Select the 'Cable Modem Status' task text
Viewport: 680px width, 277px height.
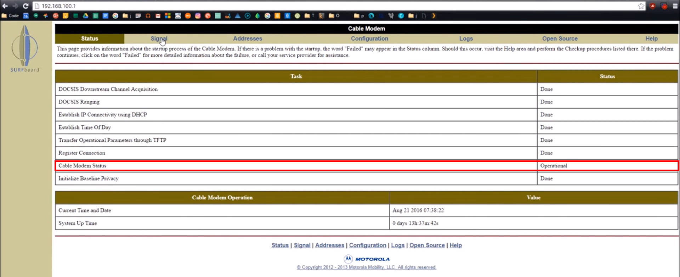(82, 165)
